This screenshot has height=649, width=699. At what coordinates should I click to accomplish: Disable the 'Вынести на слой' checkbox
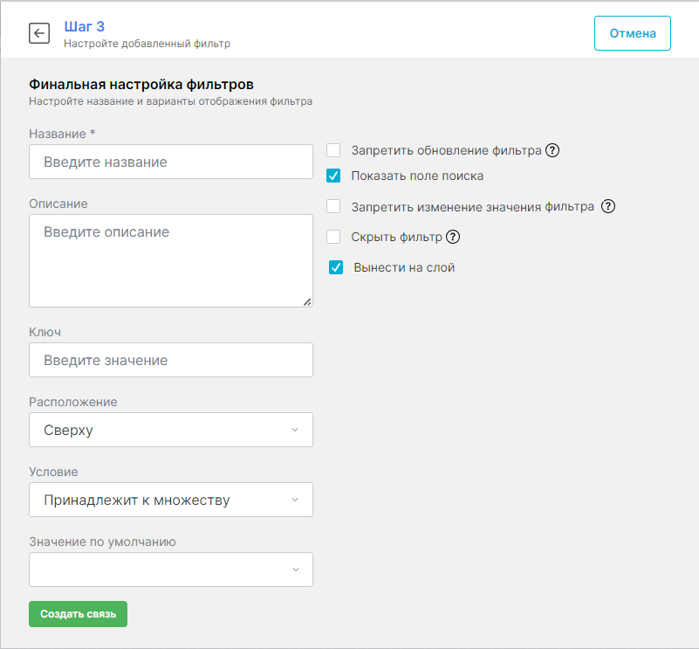pyautogui.click(x=336, y=268)
